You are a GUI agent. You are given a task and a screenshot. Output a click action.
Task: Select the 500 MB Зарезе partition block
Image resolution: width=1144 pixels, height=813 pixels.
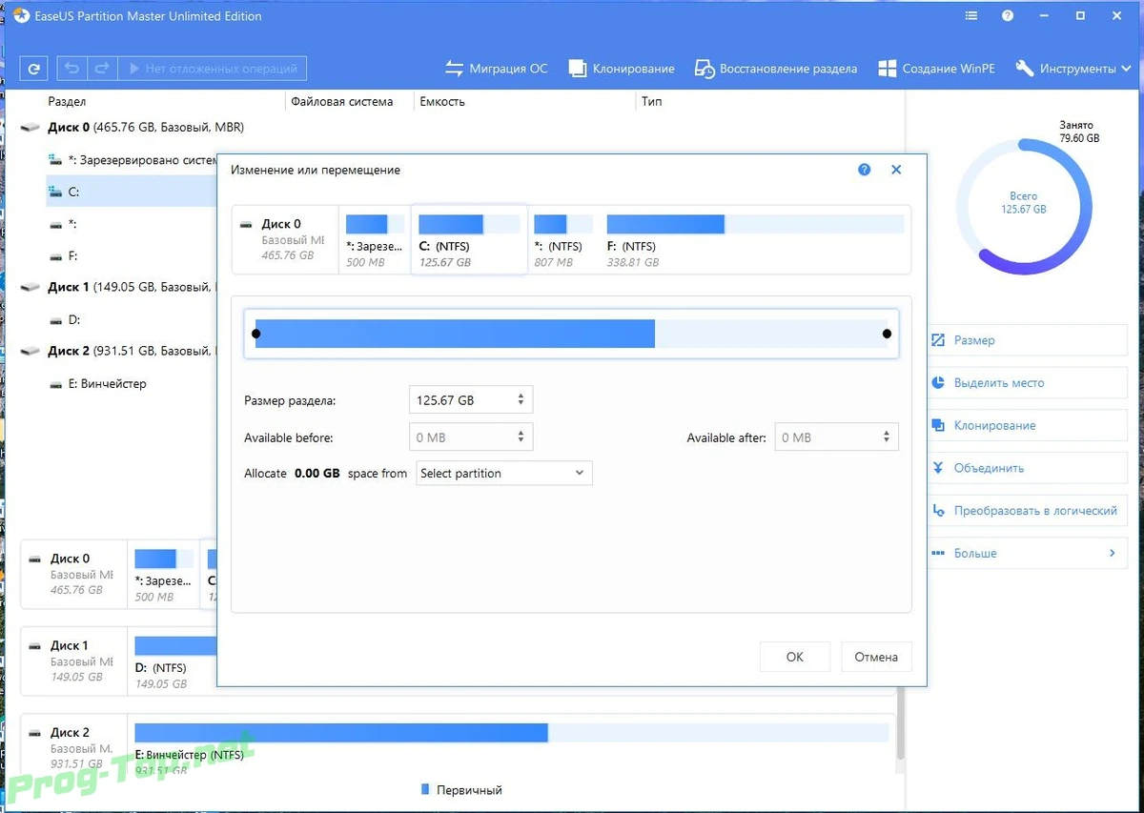pyautogui.click(x=375, y=240)
